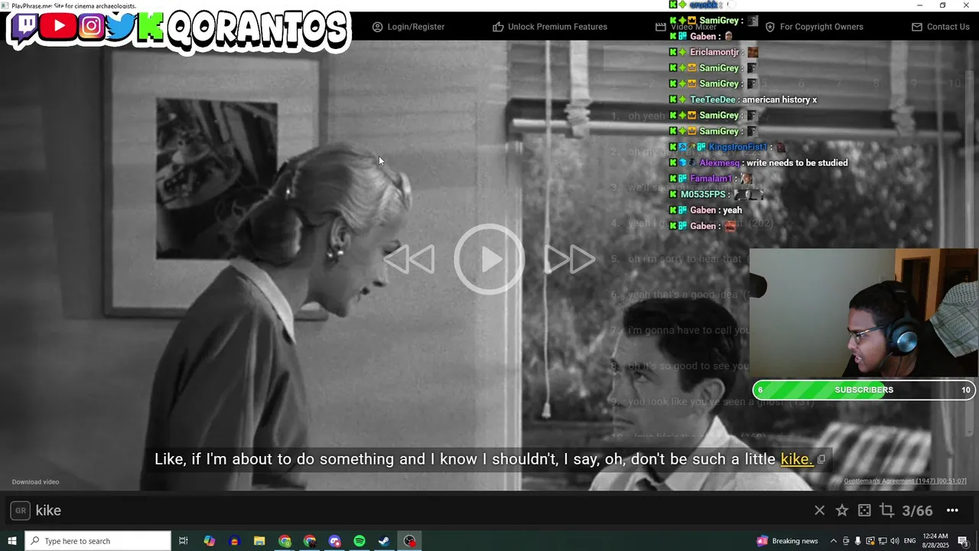Click the random dice icon
The image size is (979, 551).
(864, 510)
